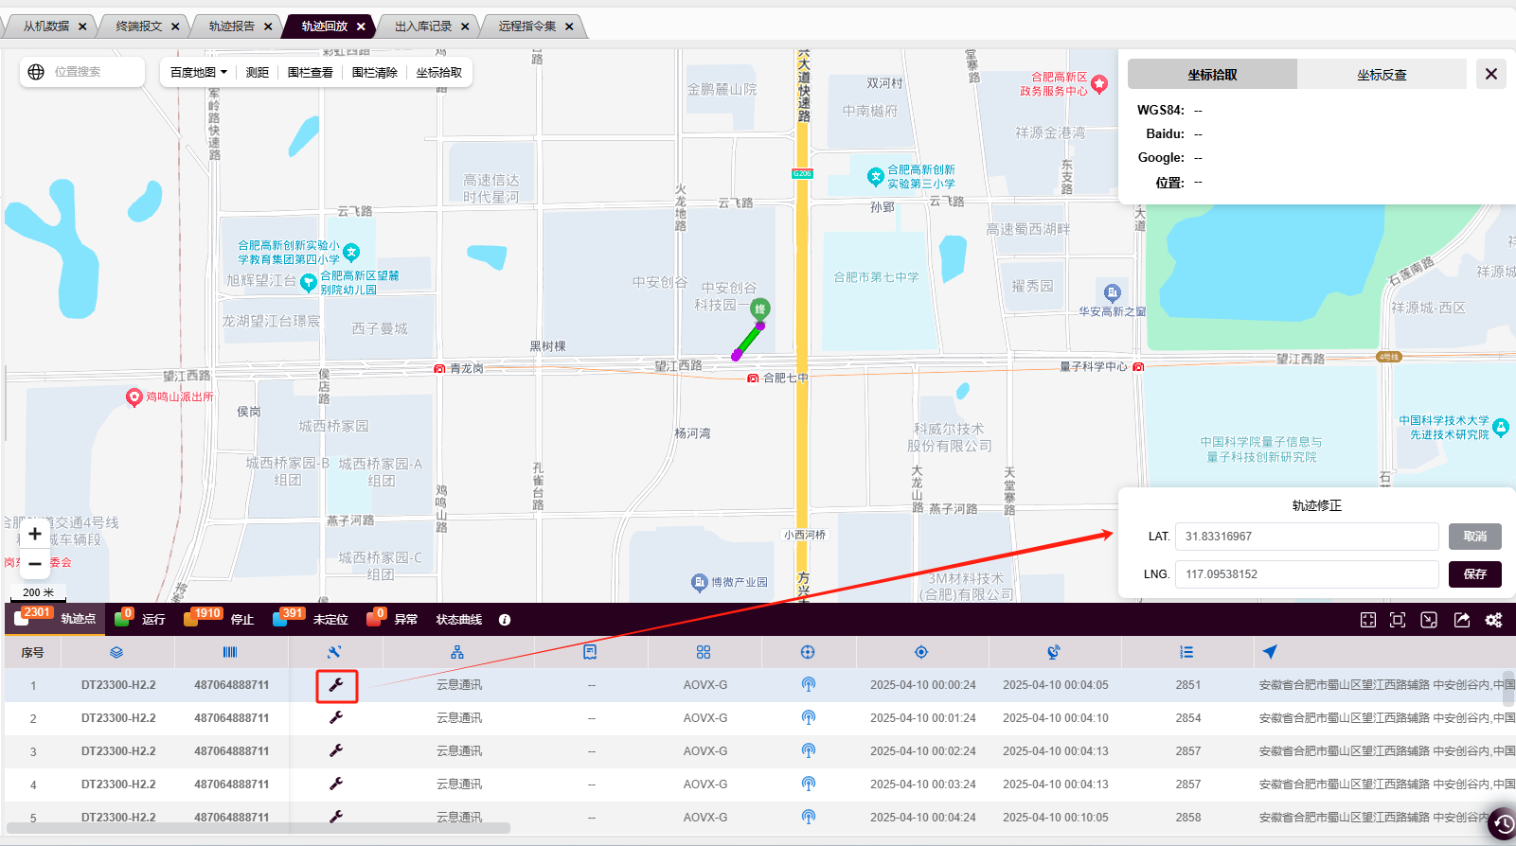Zoom out the map with minus button
Image resolution: width=1516 pixels, height=846 pixels.
point(35,564)
